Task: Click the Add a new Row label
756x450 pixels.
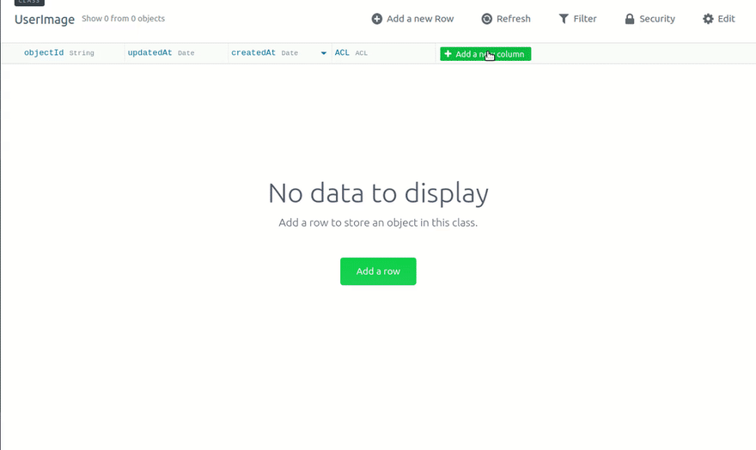Action: point(420,19)
